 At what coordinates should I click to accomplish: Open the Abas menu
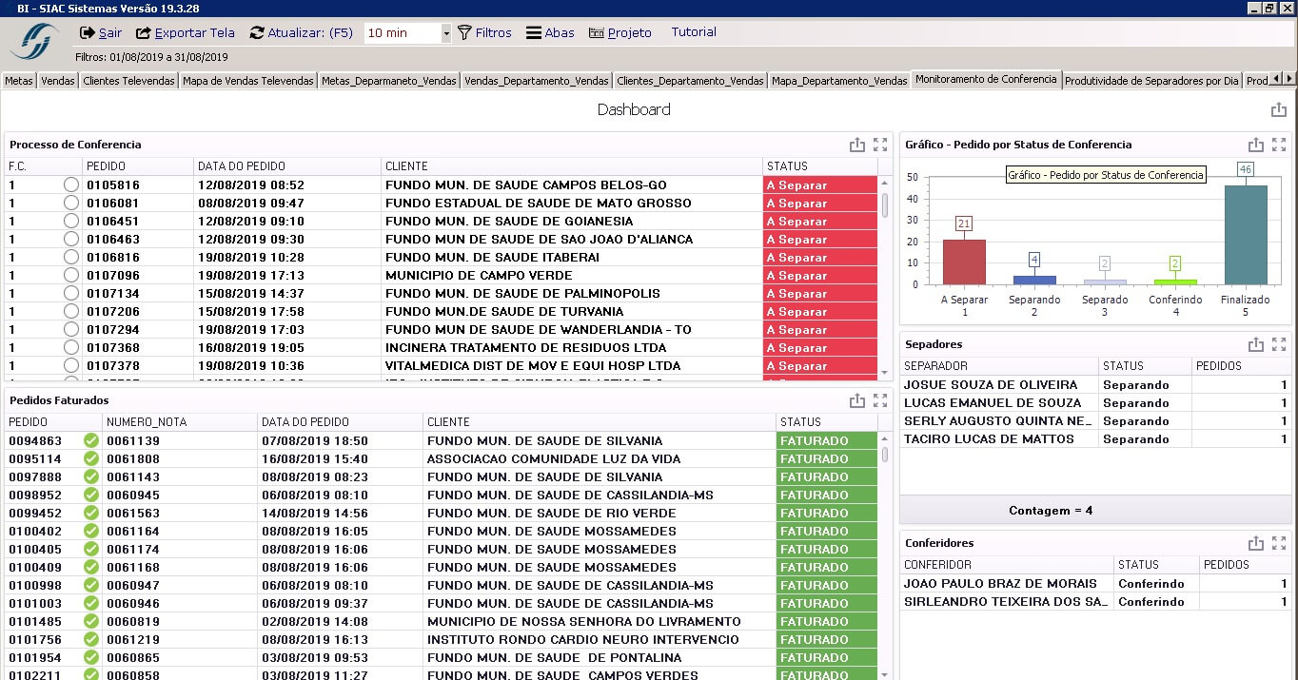pyautogui.click(x=550, y=32)
